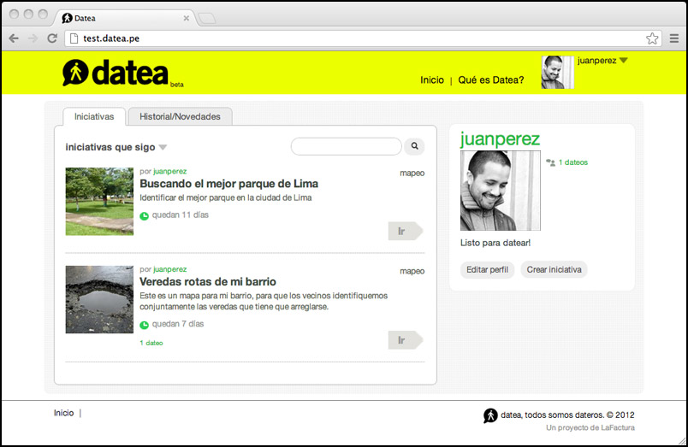Screen dimensions: 688x447
Task: Close the Datea browser tab
Action: pos(186,18)
